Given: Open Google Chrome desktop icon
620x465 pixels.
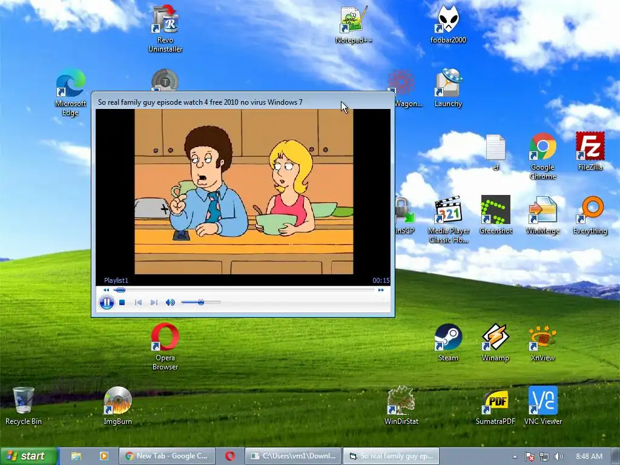Looking at the screenshot, I should click(542, 156).
